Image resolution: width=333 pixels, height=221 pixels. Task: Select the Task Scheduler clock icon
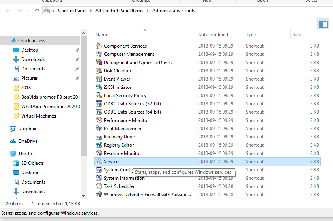(x=99, y=186)
